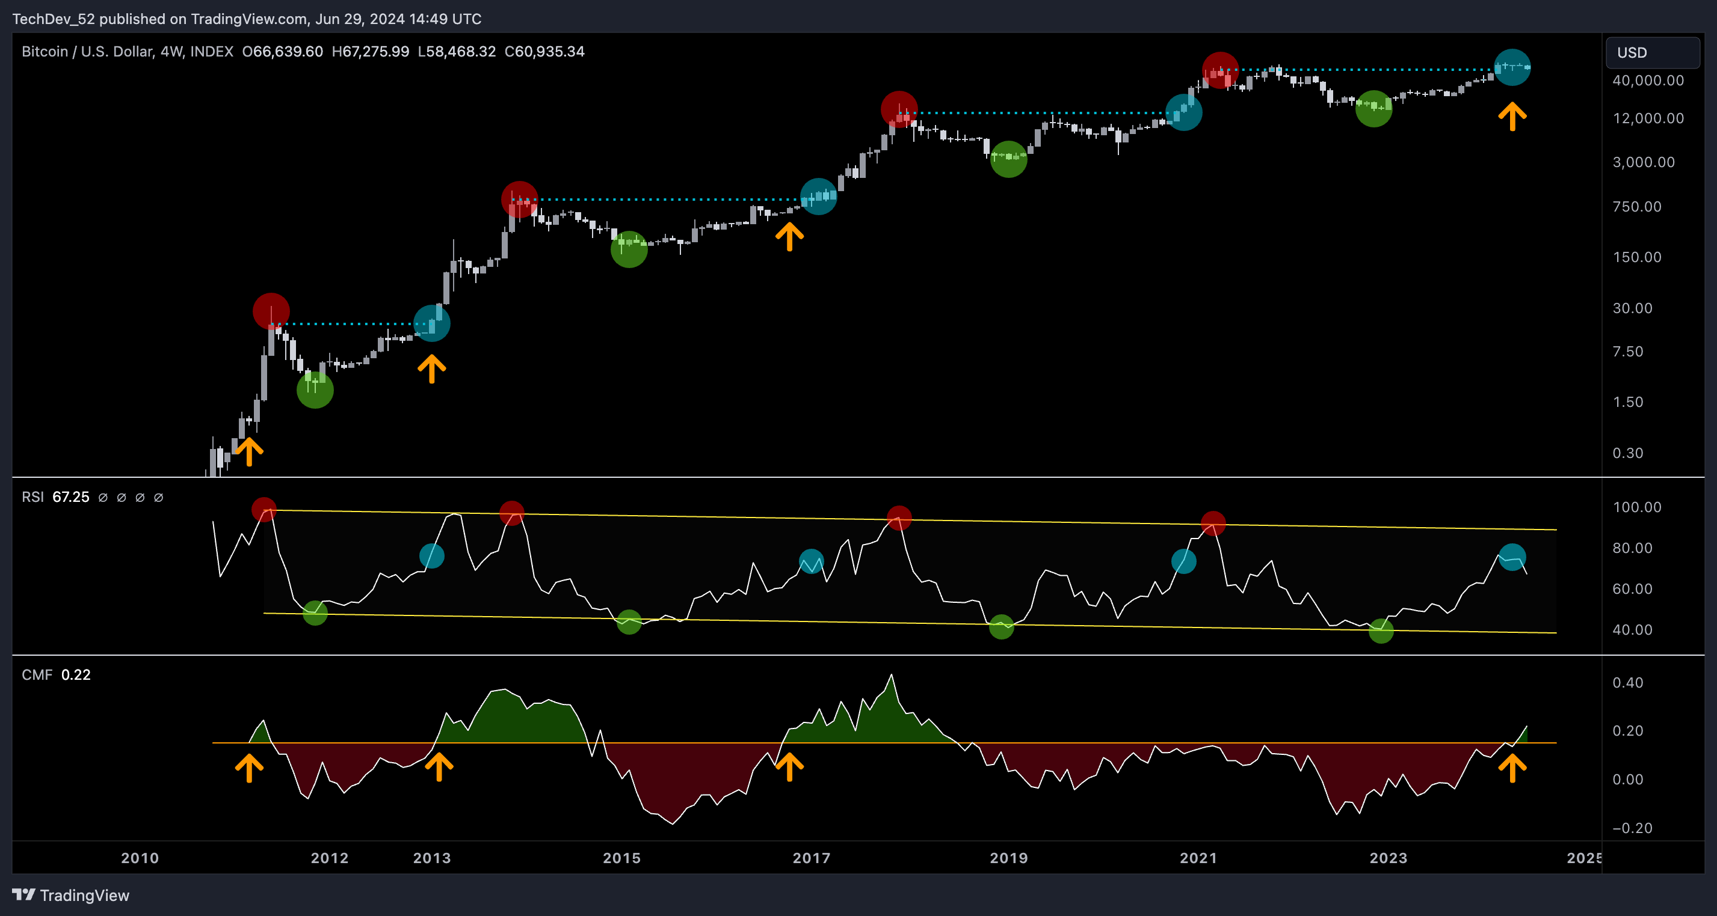Click the 0.40 CMF axis label
The image size is (1717, 916).
coord(1628,683)
